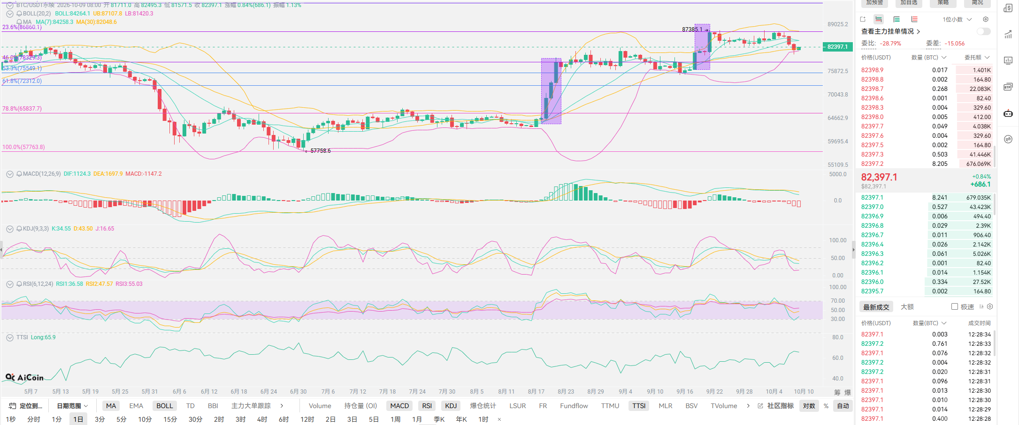This screenshot has width=1019, height=425.
Task: Select combined buy/sell order book view icon
Action: click(879, 19)
